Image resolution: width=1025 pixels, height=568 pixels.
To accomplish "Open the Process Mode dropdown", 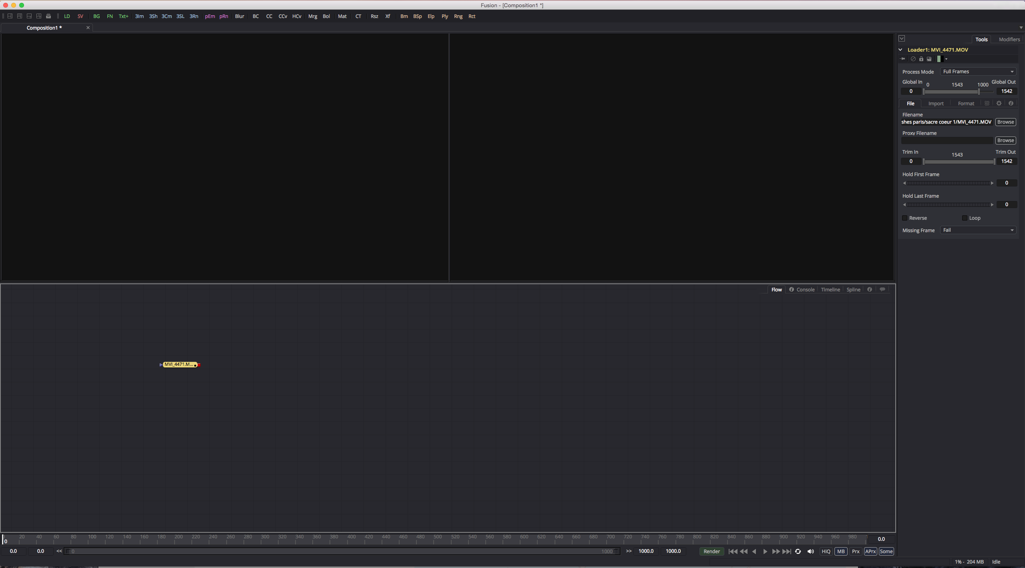I will (978, 71).
